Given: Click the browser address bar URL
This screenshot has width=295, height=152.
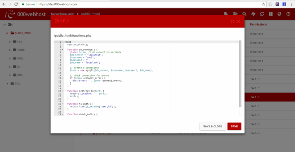Looking at the screenshot, I should [x=58, y=4].
